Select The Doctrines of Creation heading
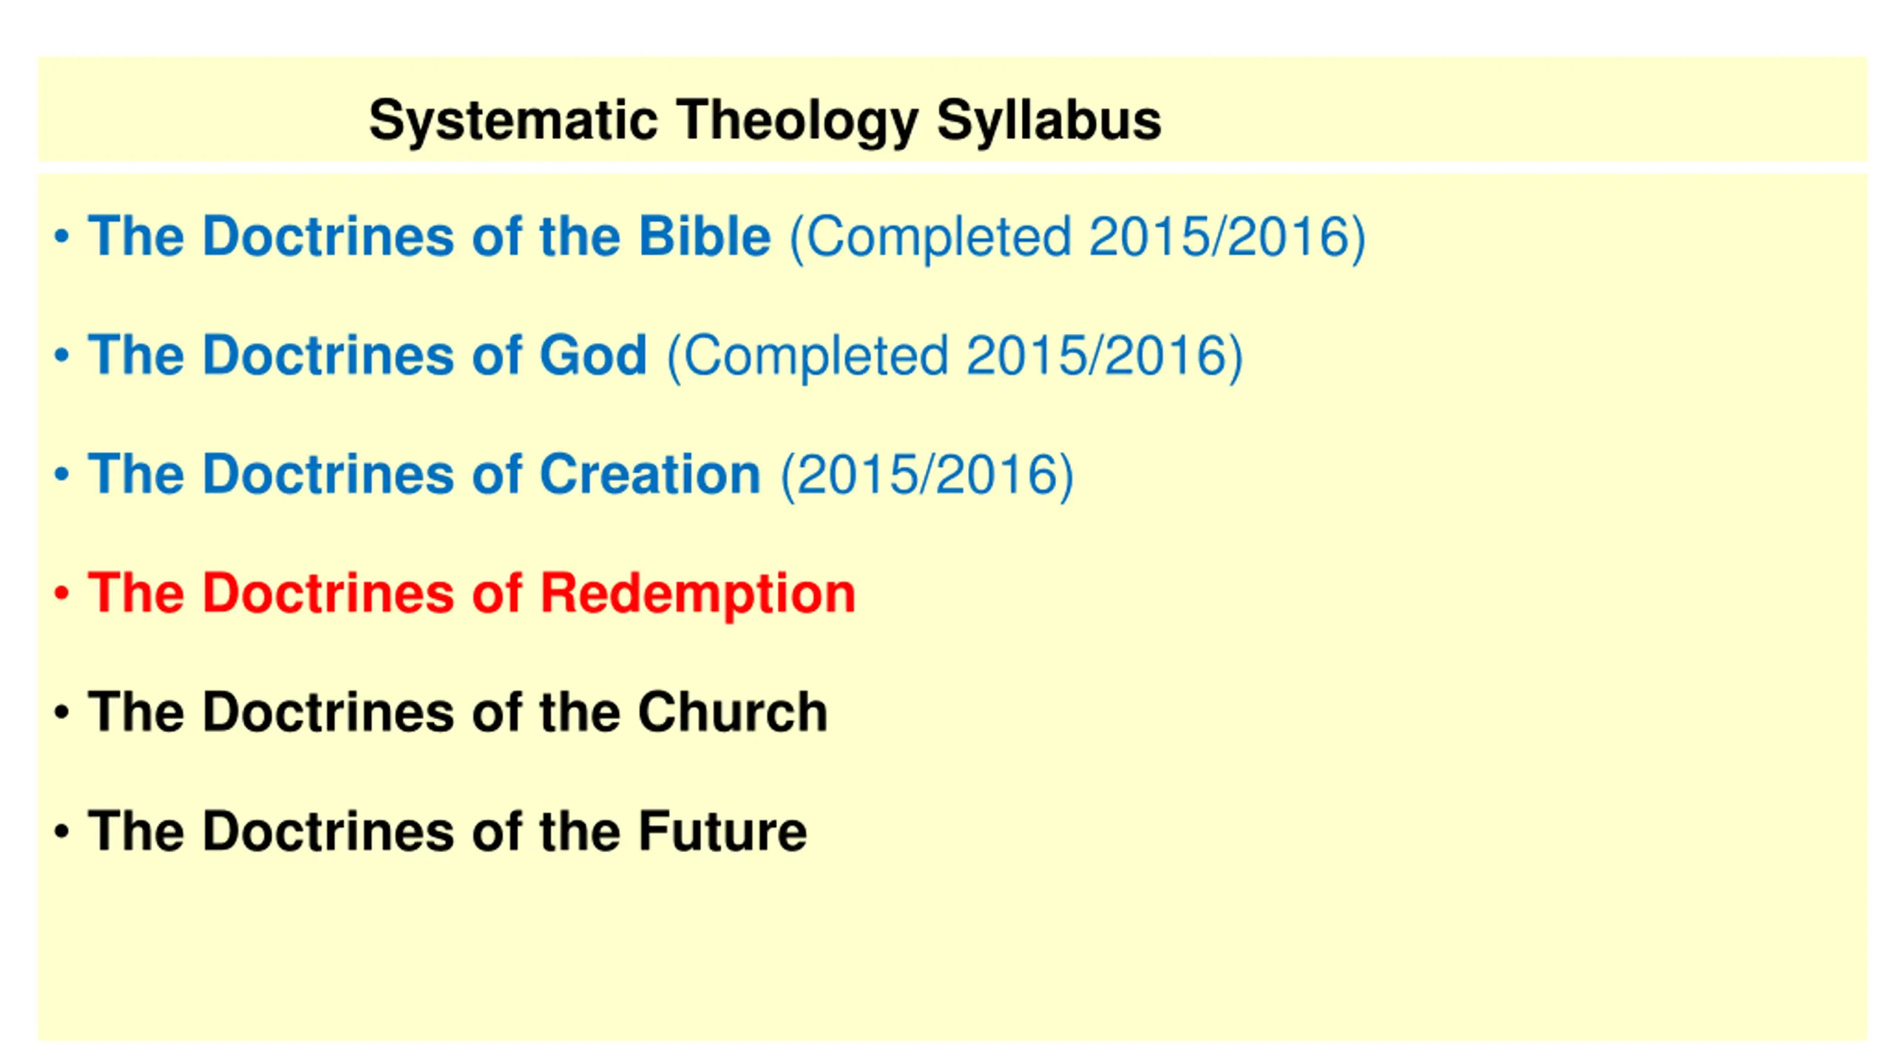 pos(424,474)
